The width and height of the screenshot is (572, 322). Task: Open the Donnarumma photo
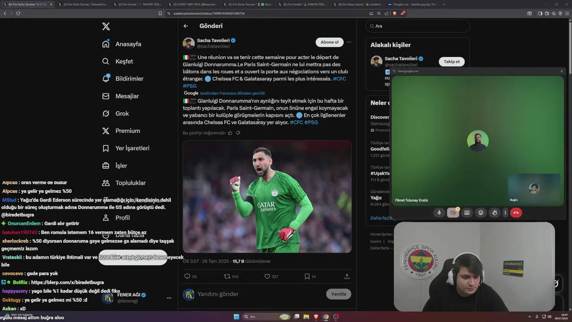(267, 197)
